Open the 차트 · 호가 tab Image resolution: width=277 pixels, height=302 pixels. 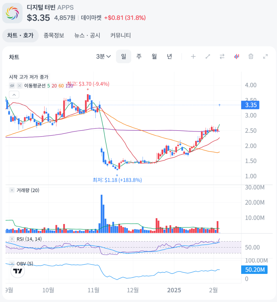pos(20,36)
